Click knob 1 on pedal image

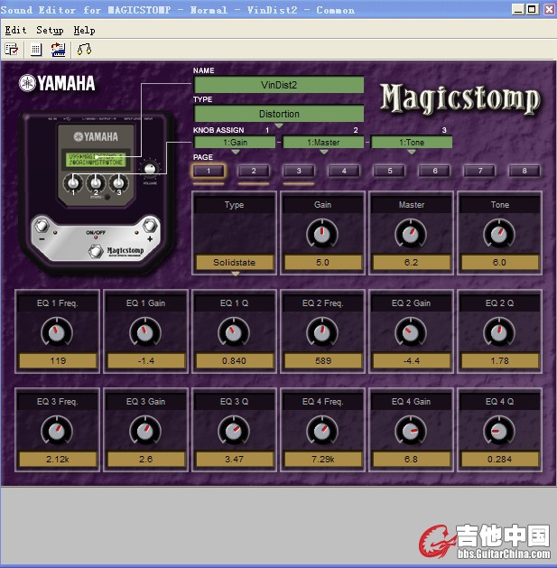73,183
